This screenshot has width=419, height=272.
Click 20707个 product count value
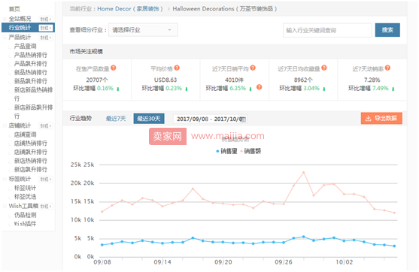97,80
